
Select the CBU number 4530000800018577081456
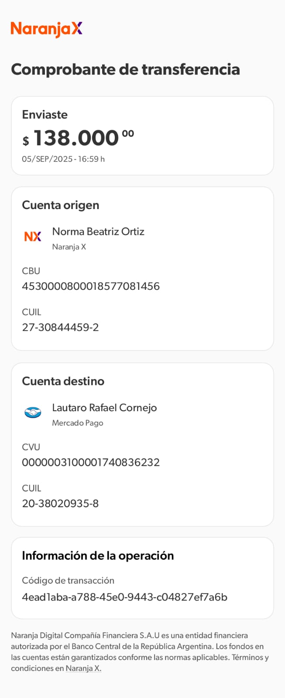pos(91,286)
